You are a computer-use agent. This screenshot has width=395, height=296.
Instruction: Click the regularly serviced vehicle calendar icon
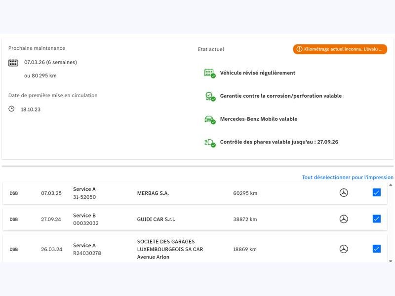tap(209, 73)
